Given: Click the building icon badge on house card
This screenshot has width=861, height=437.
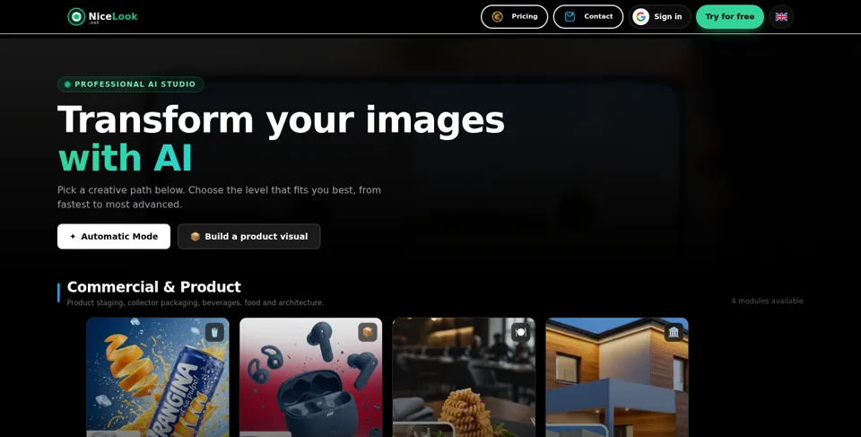Looking at the screenshot, I should [x=674, y=332].
